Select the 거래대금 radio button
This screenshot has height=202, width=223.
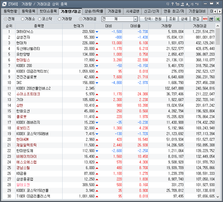(80, 19)
